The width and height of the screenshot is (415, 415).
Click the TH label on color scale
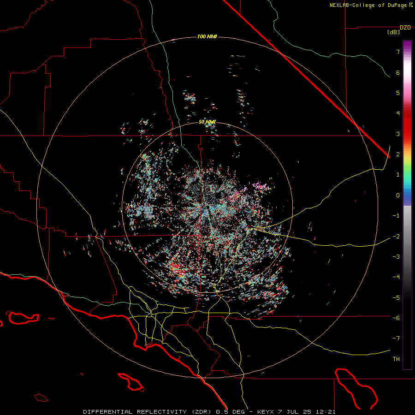pyautogui.click(x=396, y=359)
